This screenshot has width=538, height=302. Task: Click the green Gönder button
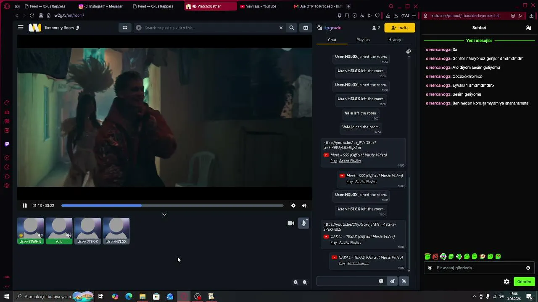[x=524, y=282]
